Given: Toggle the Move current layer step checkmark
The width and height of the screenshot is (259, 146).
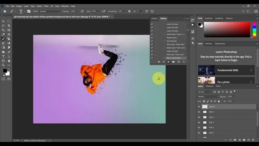Looking at the screenshot, I should tap(152, 58).
